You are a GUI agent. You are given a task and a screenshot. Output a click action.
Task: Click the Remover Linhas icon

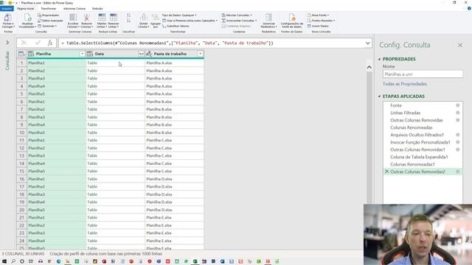pyautogui.click(x=114, y=18)
